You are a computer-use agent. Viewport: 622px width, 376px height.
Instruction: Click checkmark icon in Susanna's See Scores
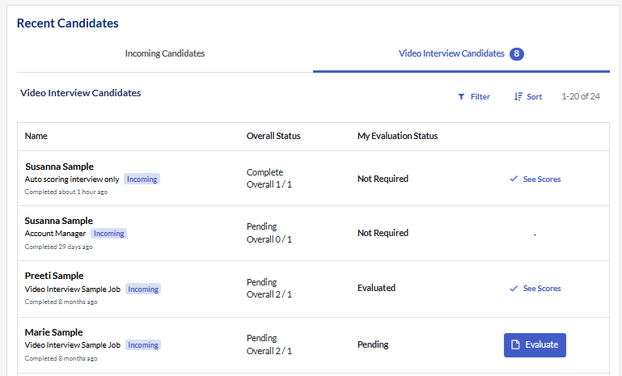pyautogui.click(x=514, y=179)
